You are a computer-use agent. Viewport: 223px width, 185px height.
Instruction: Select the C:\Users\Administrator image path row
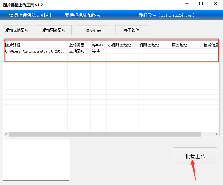click(35, 51)
